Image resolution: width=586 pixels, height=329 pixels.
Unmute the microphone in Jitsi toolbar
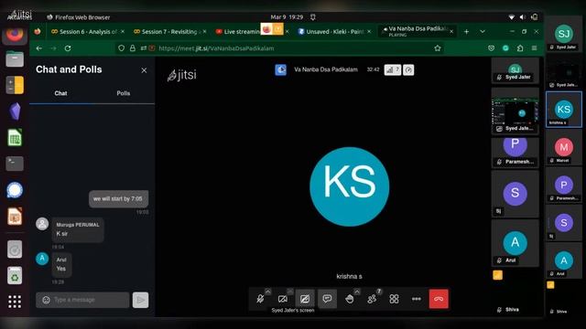(x=260, y=299)
